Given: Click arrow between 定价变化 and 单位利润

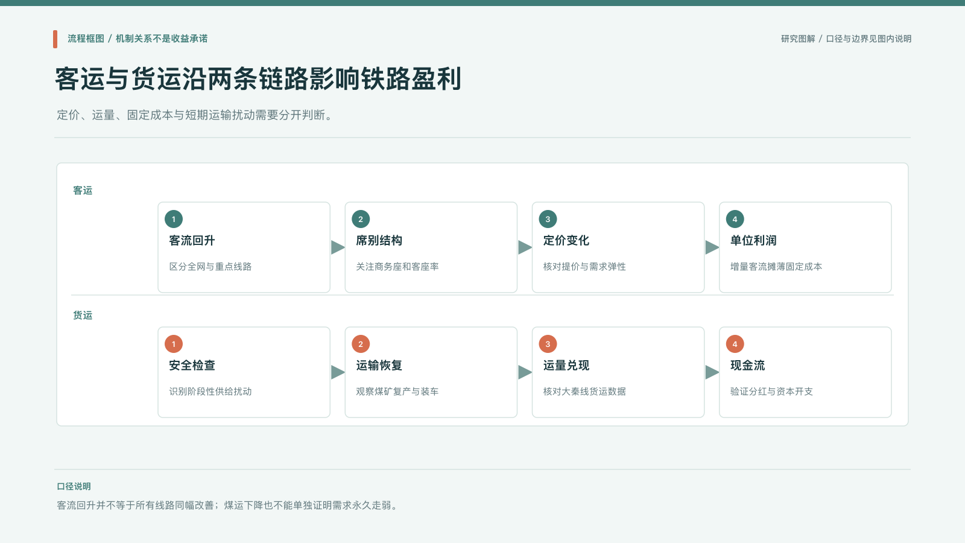Looking at the screenshot, I should click(712, 247).
